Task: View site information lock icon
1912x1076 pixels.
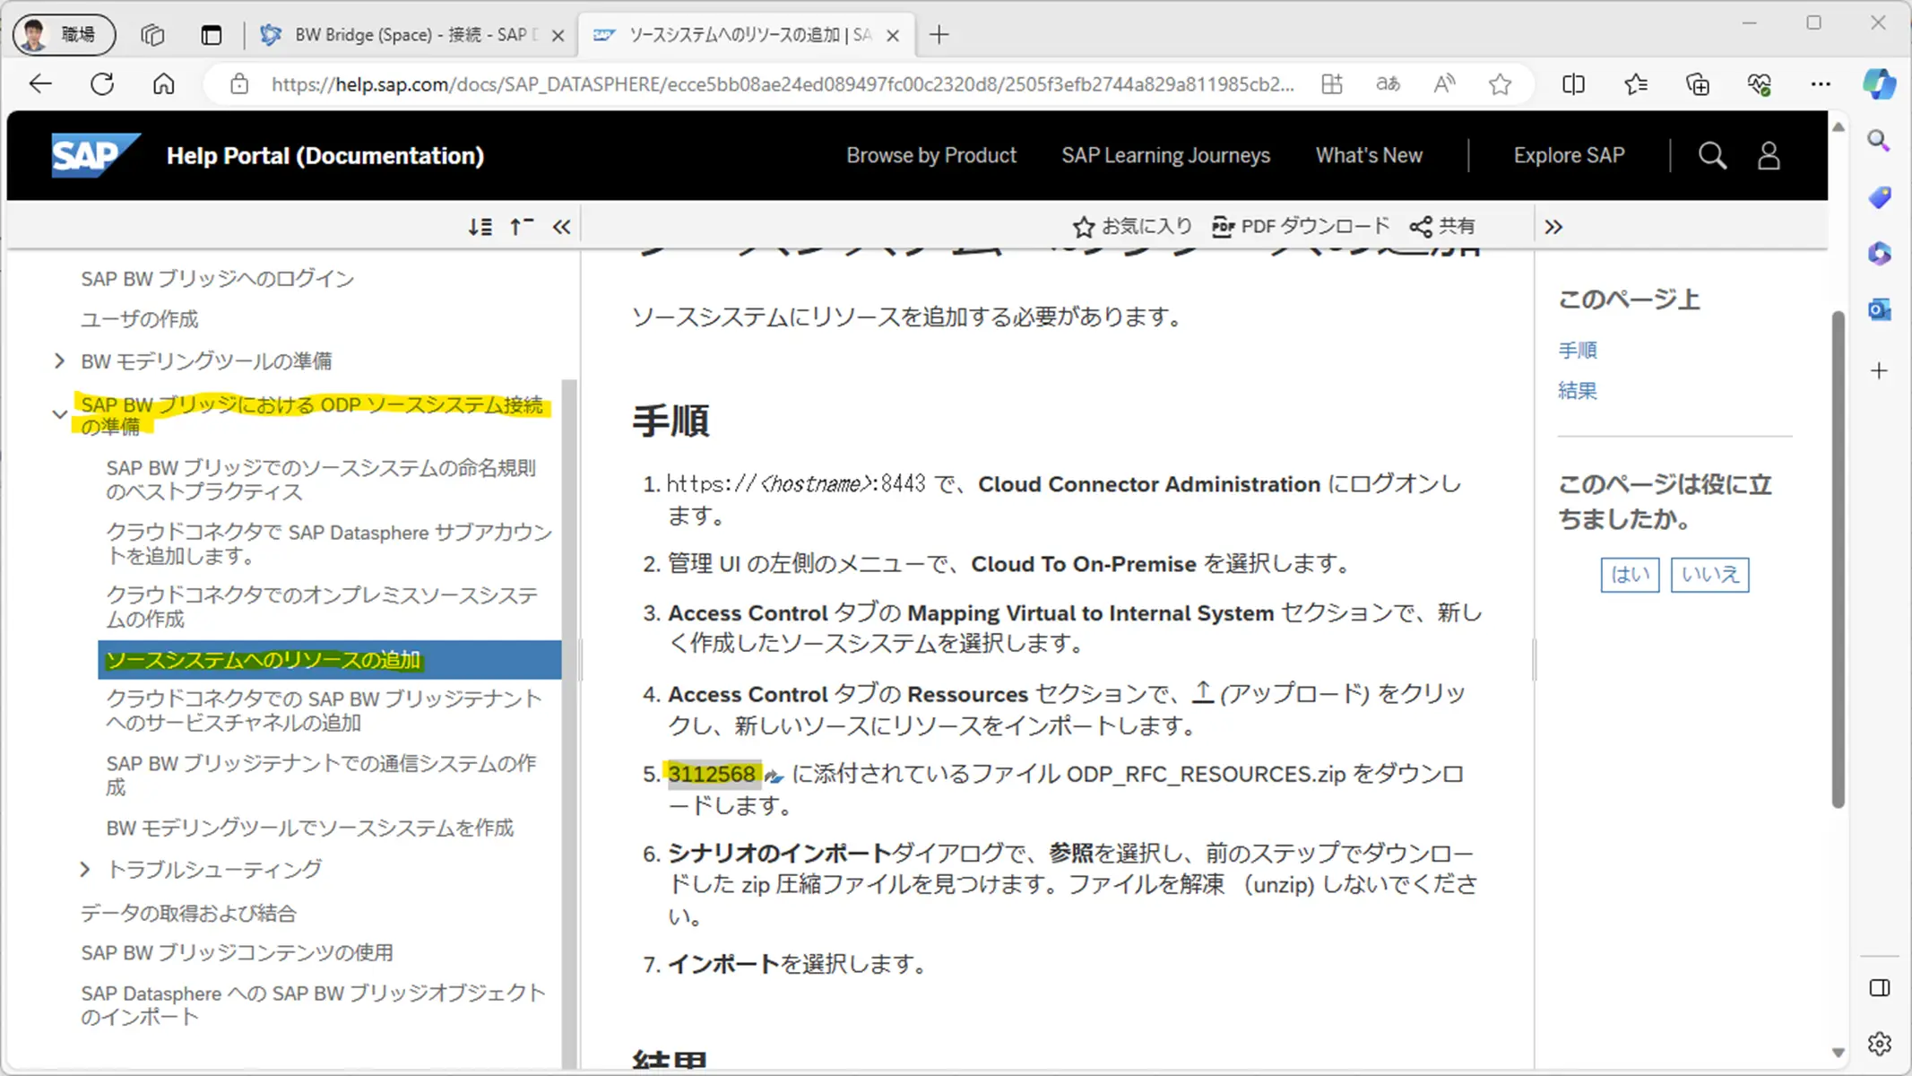Action: pyautogui.click(x=239, y=84)
